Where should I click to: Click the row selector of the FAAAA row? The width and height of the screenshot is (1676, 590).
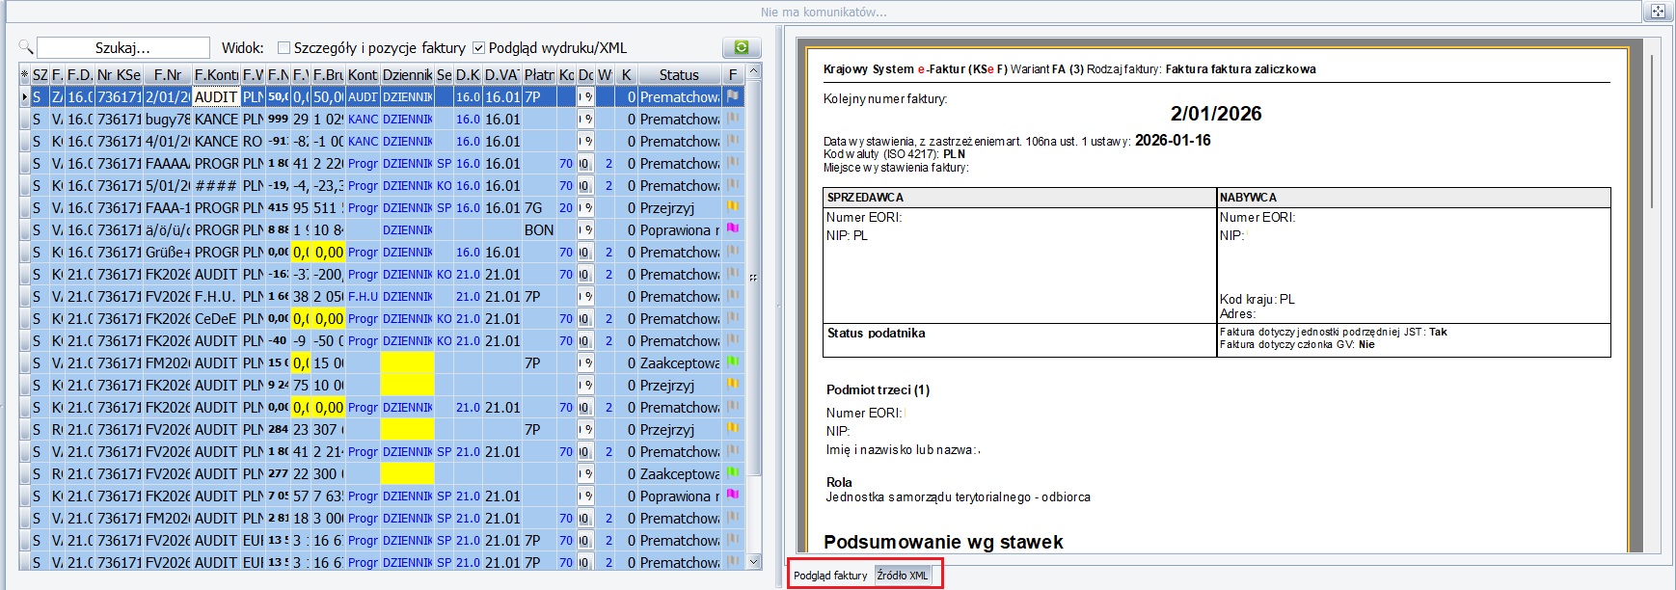coord(24,163)
